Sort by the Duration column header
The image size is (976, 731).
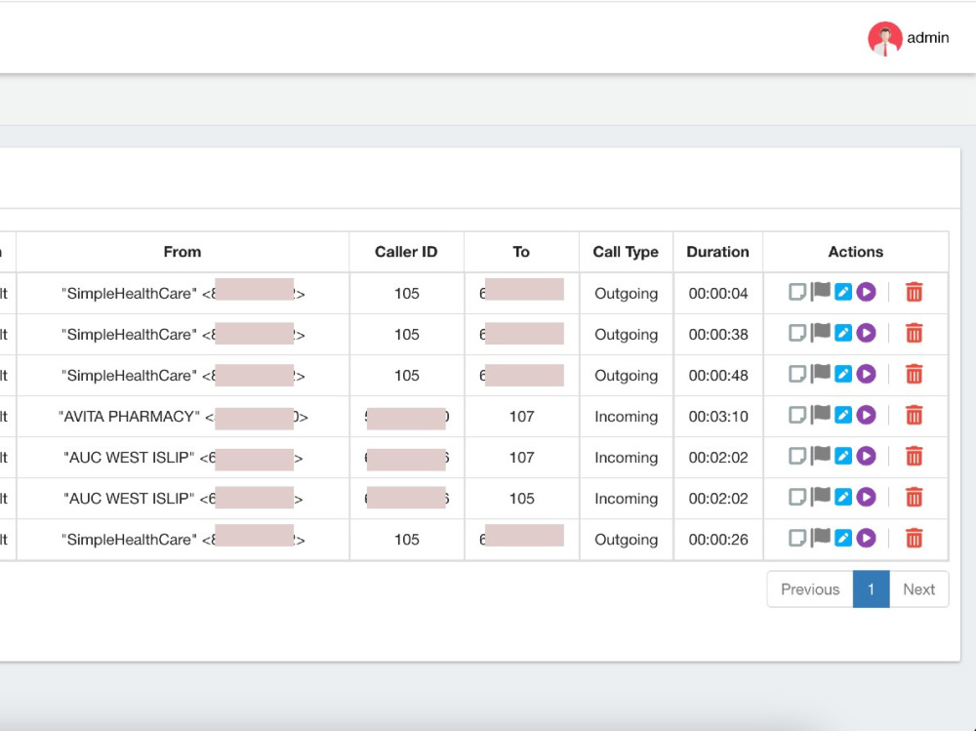tap(717, 252)
